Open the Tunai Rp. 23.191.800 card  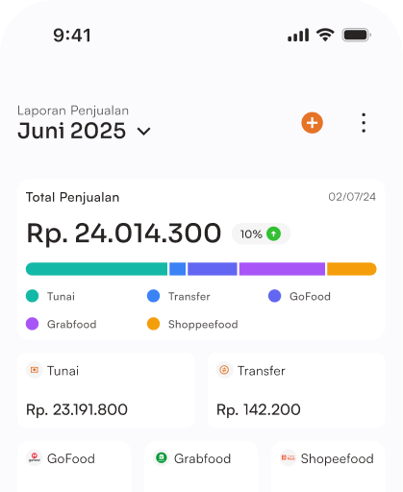pyautogui.click(x=106, y=390)
